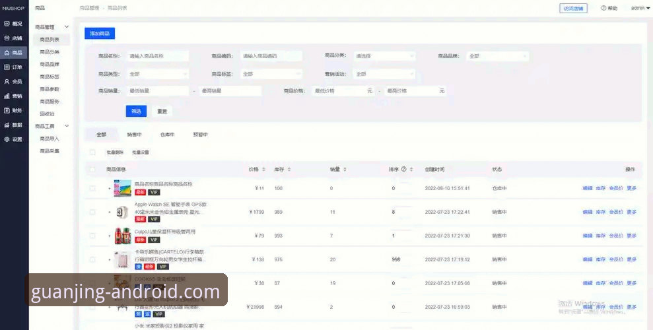Edit the sort value 998 field
This screenshot has height=330, width=653.
(401, 259)
